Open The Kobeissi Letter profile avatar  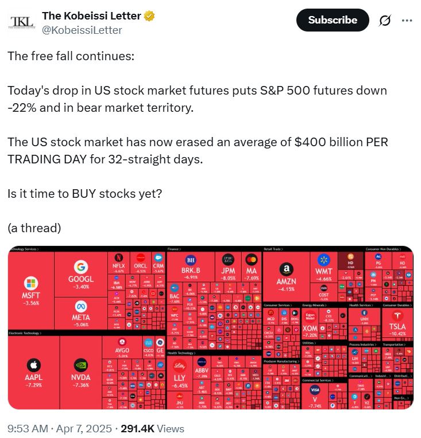(x=22, y=22)
